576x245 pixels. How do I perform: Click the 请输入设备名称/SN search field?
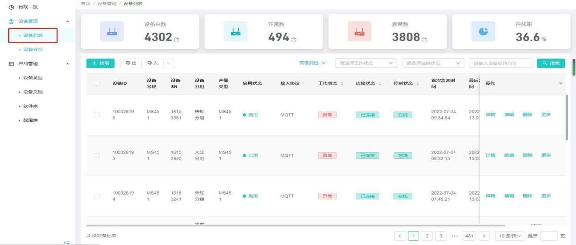pyautogui.click(x=500, y=63)
